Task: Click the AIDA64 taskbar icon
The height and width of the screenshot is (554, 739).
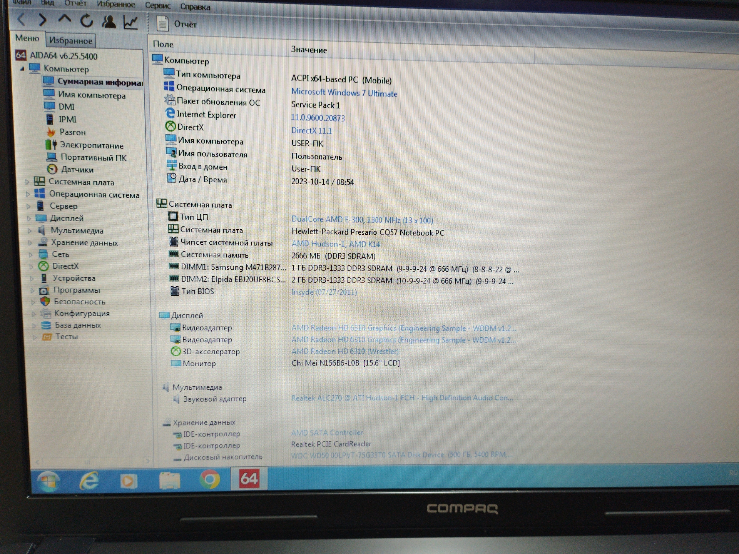Action: (249, 479)
